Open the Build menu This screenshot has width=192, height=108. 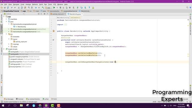click(x=41, y=4)
